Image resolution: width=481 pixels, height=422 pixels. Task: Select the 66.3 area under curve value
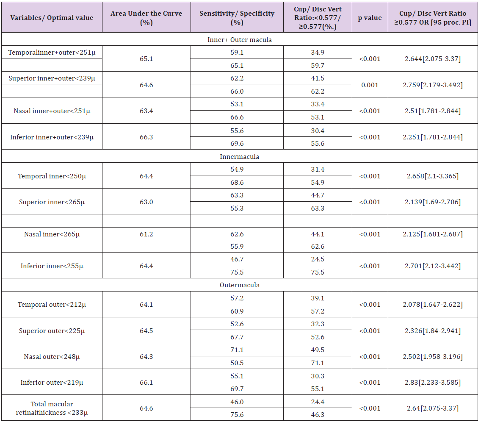click(147, 137)
